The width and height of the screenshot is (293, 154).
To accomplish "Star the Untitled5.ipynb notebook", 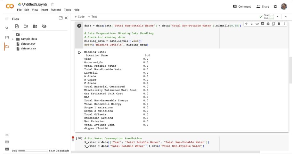I will click(x=52, y=4).
